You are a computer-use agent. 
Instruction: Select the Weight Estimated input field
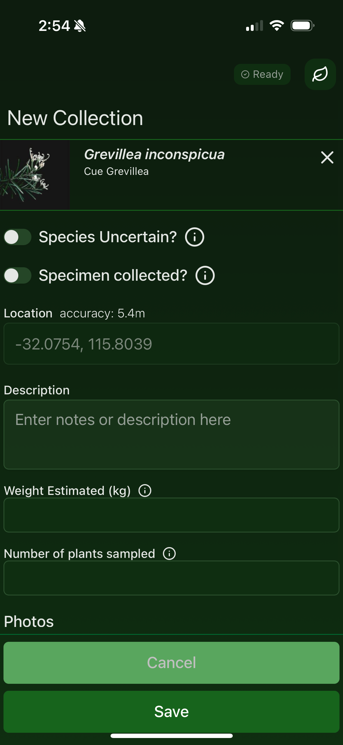coord(171,515)
